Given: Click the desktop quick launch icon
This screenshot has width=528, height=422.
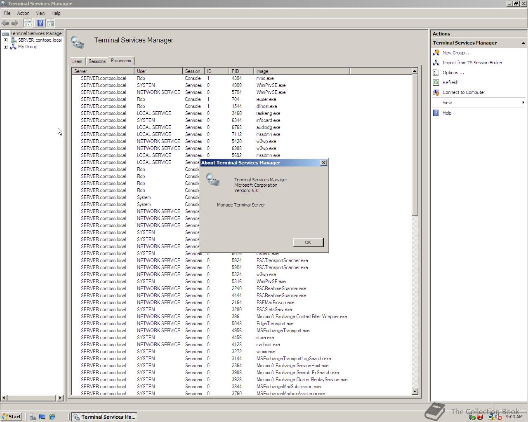Looking at the screenshot, I should point(42,417).
